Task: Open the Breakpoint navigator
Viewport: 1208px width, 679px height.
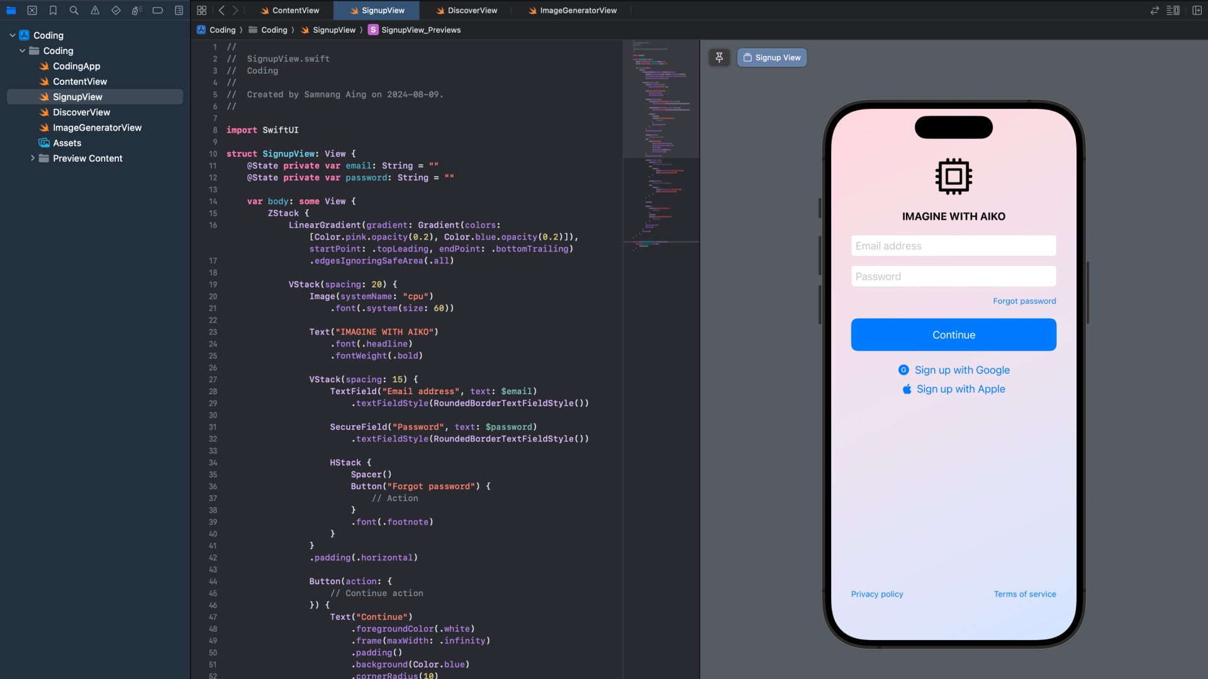Action: click(x=158, y=10)
